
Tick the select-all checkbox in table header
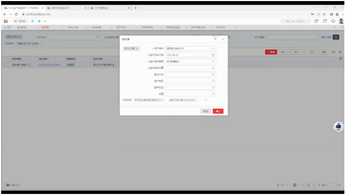tap(6, 59)
